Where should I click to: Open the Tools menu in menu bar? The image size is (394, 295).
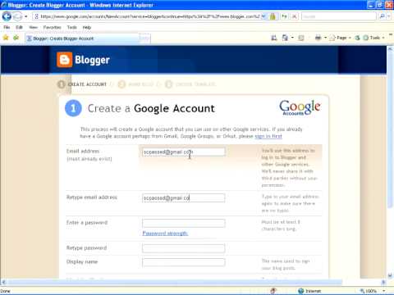tap(72, 27)
